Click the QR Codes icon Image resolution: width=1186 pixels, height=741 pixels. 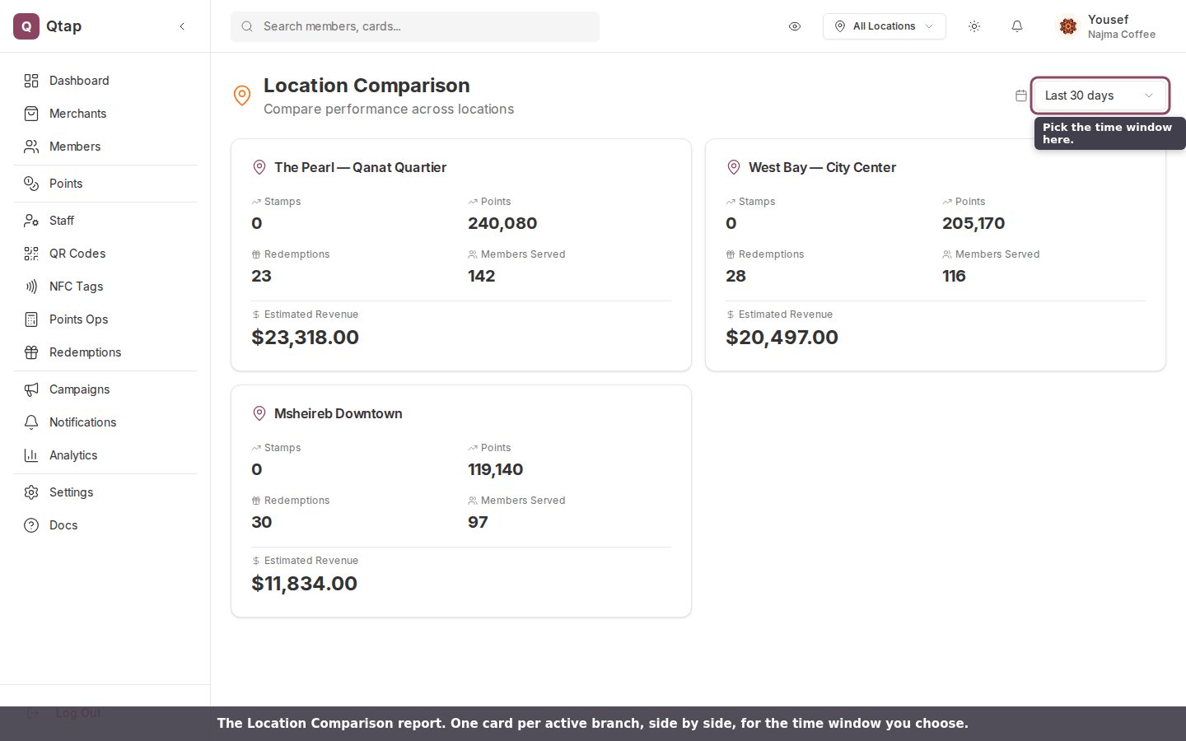pos(31,254)
